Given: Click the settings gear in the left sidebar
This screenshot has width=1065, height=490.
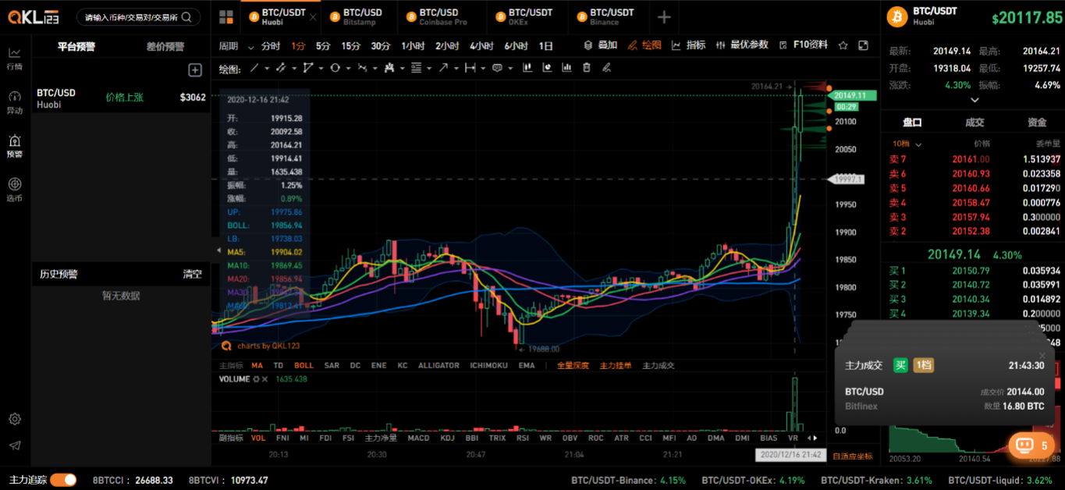Looking at the screenshot, I should click(x=15, y=419).
